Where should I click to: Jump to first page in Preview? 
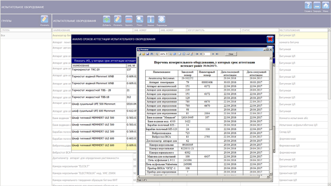point(197,54)
